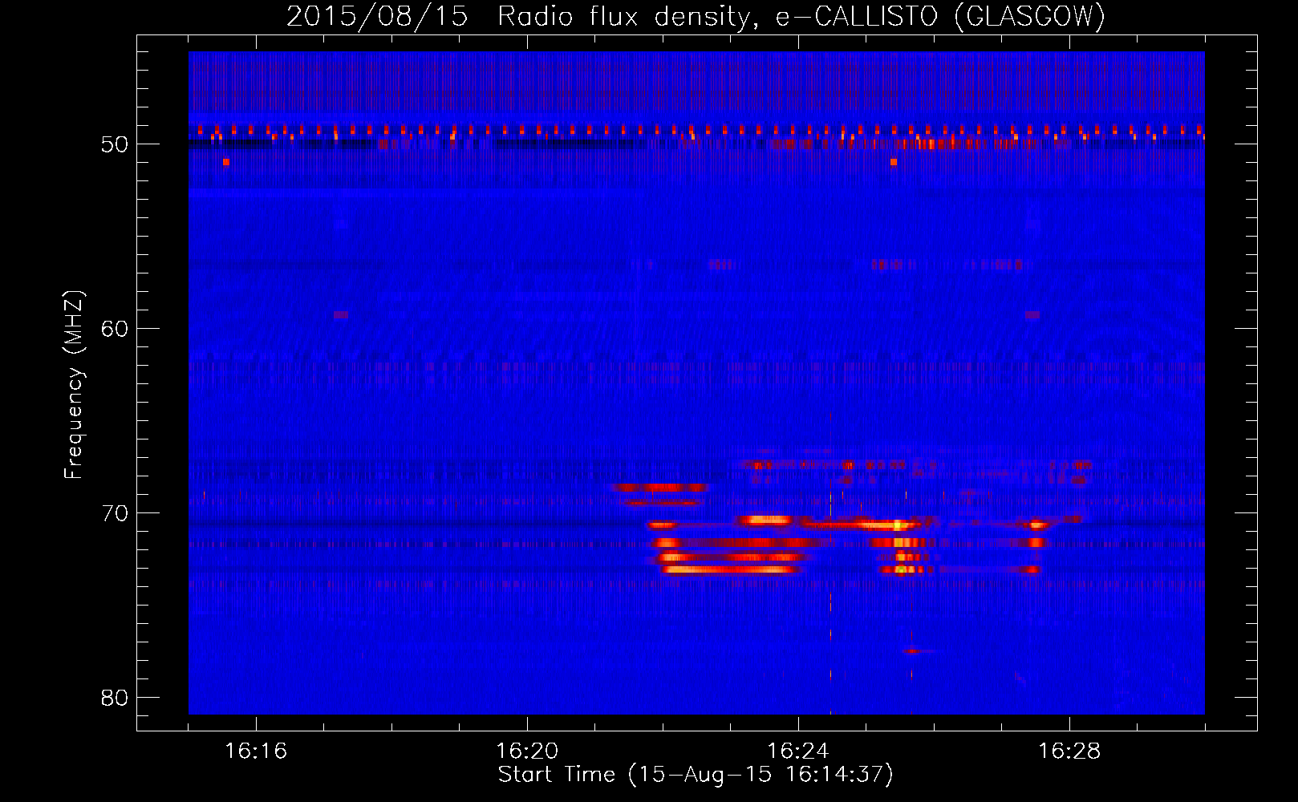Click the frequency axis label 50
Screen dimensions: 1298x802
pyautogui.click(x=116, y=144)
